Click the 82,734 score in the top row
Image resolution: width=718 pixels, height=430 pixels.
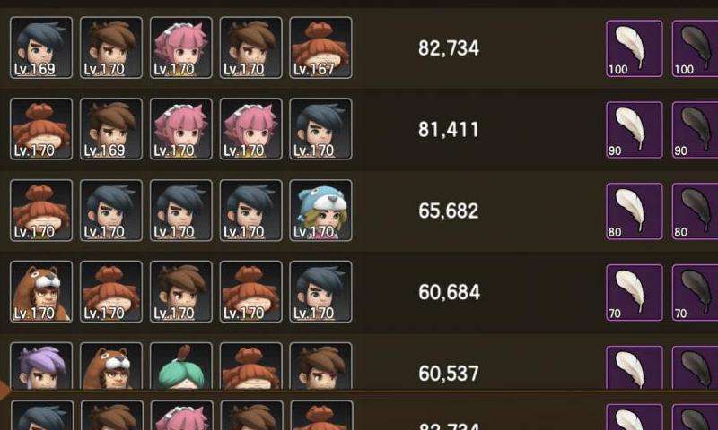tap(449, 48)
